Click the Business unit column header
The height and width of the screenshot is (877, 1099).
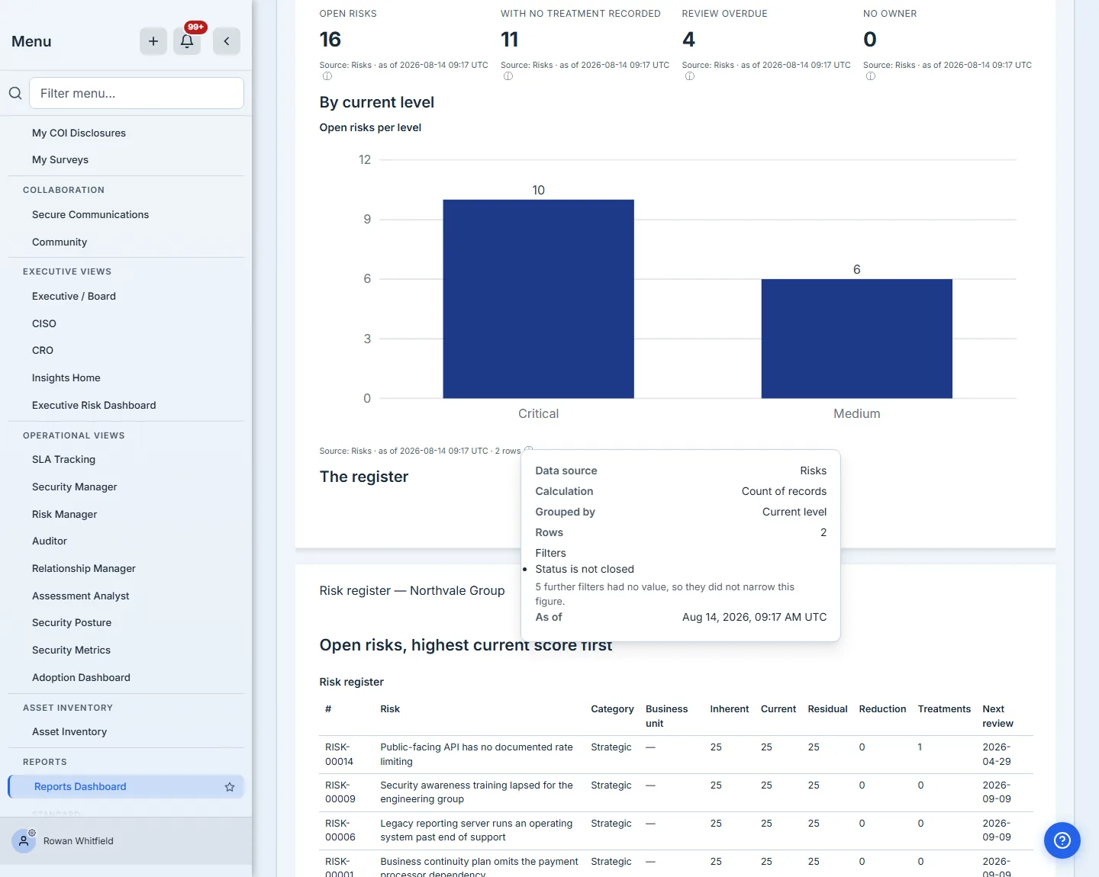(x=667, y=716)
